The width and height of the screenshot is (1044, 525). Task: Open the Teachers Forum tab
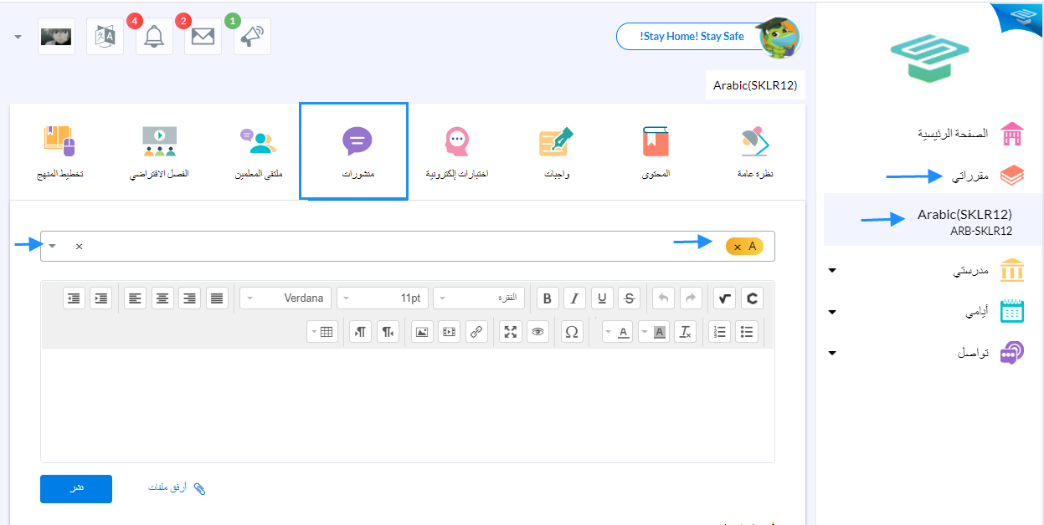pos(258,151)
